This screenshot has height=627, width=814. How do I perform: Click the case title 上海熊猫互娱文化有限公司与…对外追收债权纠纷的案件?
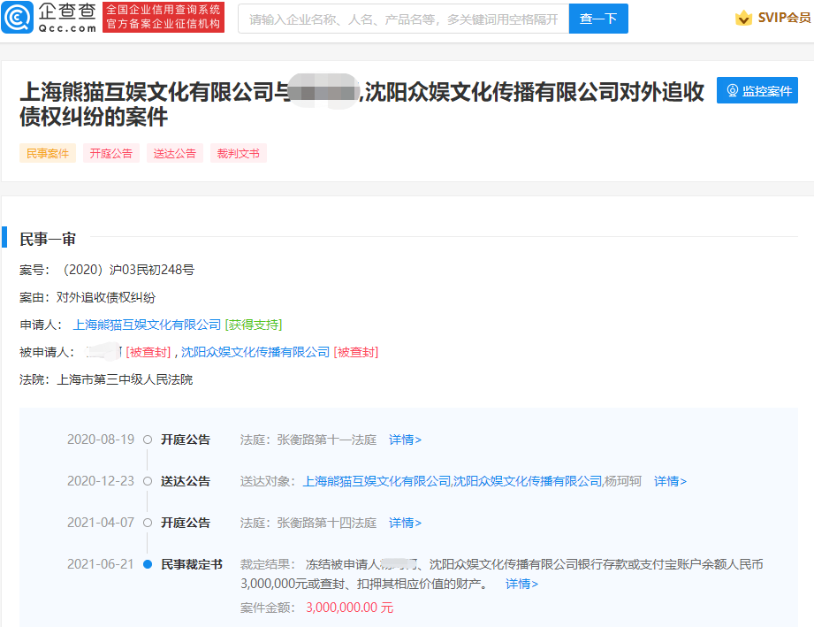(x=361, y=103)
